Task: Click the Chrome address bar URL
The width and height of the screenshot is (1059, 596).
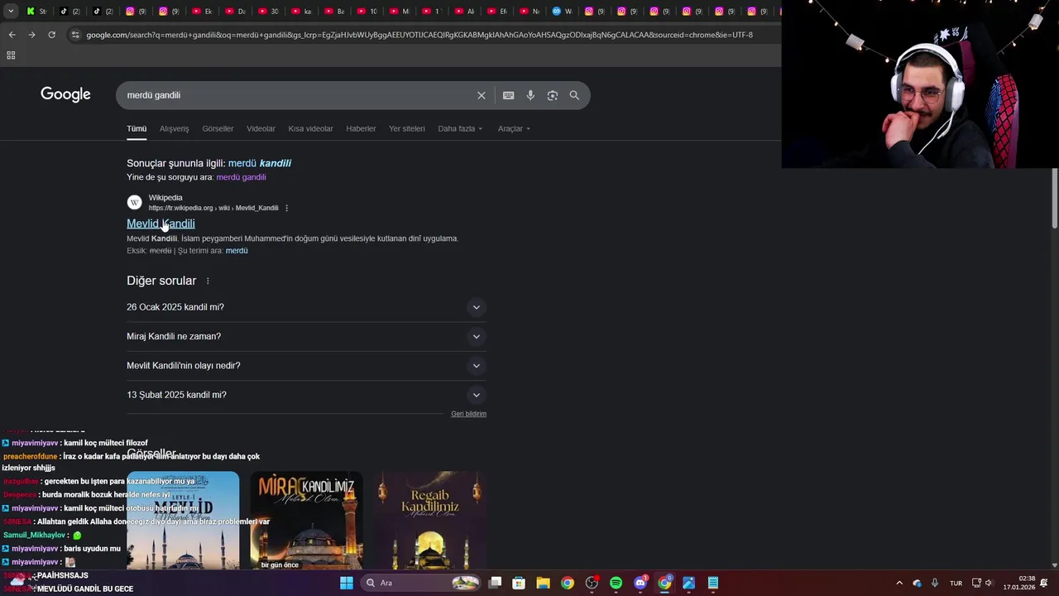Action: point(419,35)
